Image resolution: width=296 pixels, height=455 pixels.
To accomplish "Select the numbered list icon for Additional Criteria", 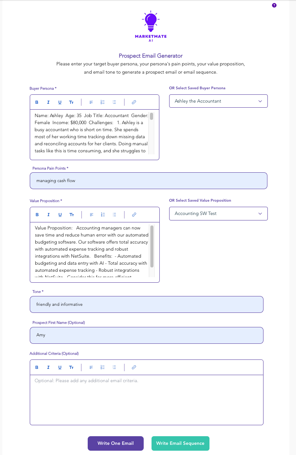I will click(103, 367).
